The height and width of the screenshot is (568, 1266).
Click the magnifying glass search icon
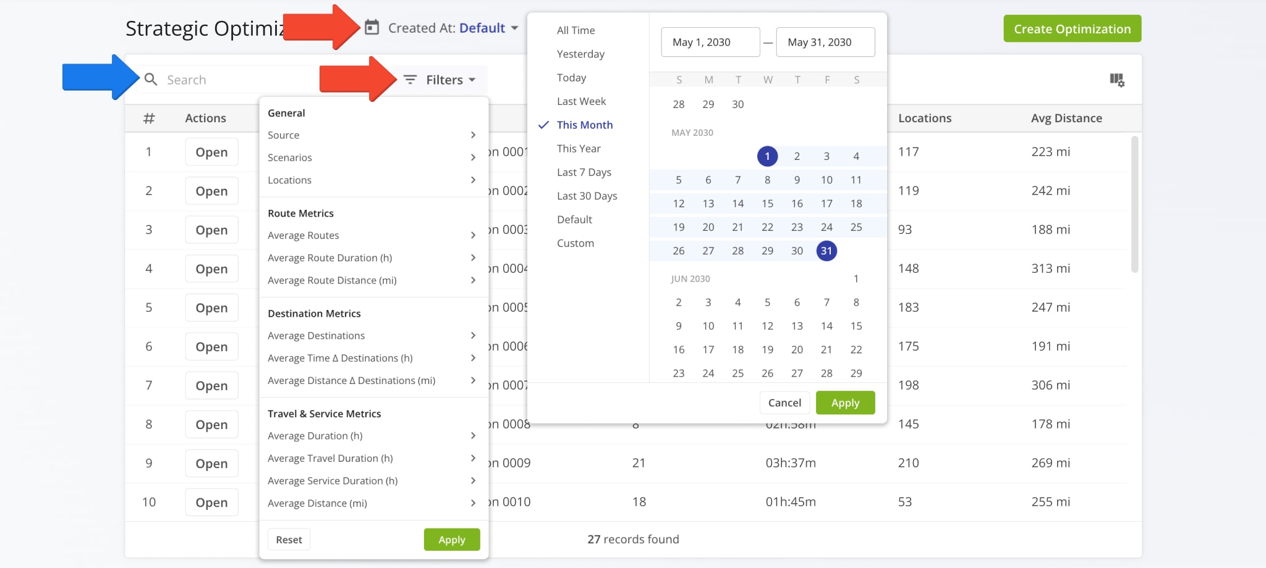150,80
